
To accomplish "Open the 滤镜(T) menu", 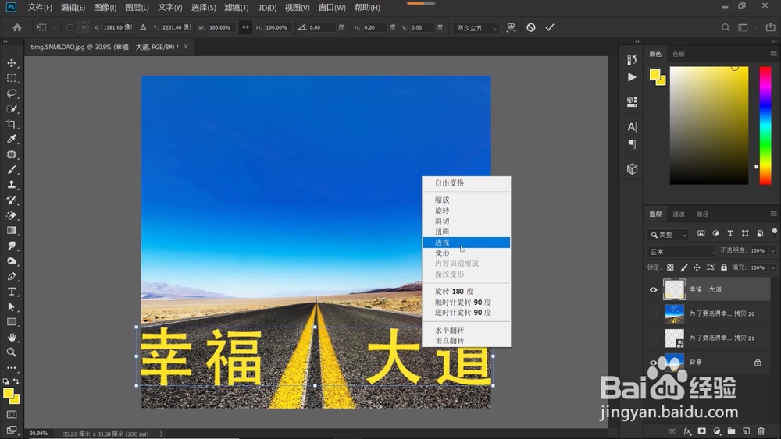I will tap(236, 8).
